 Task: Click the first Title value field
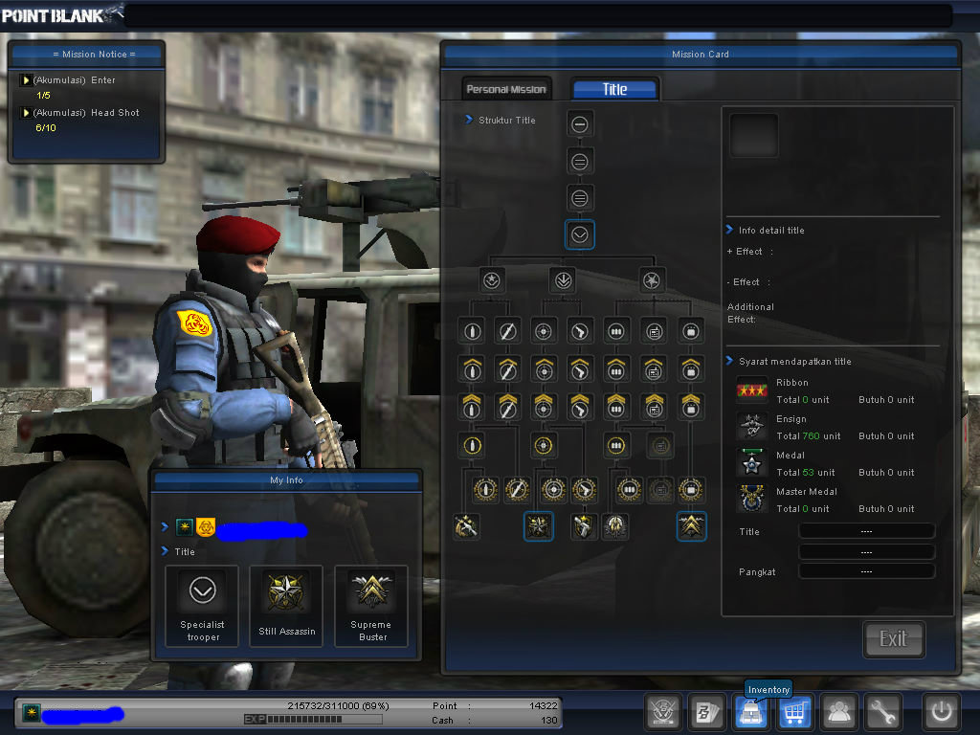(867, 531)
